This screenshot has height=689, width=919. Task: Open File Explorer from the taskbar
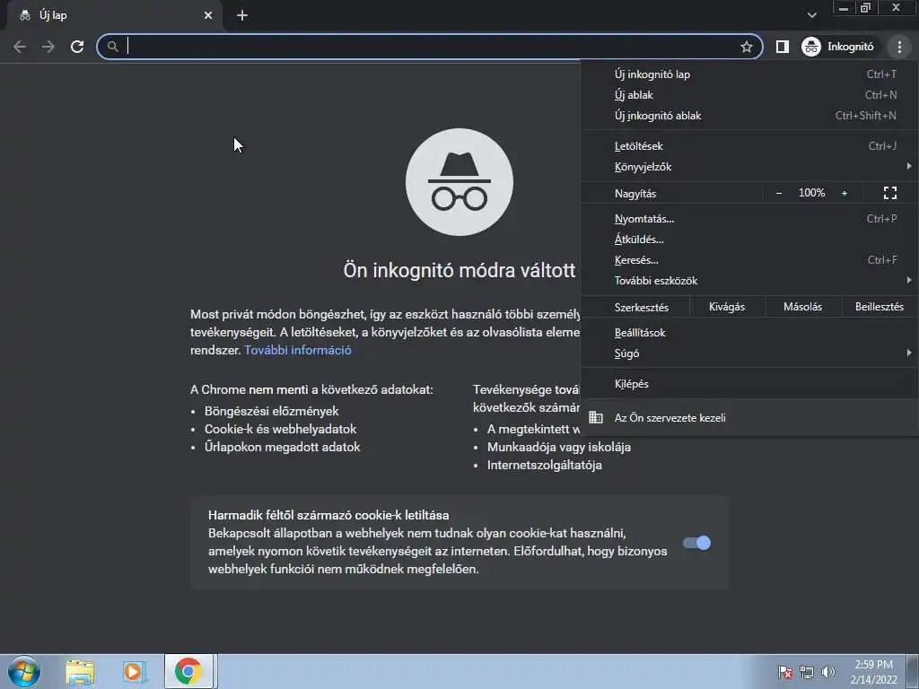point(80,672)
